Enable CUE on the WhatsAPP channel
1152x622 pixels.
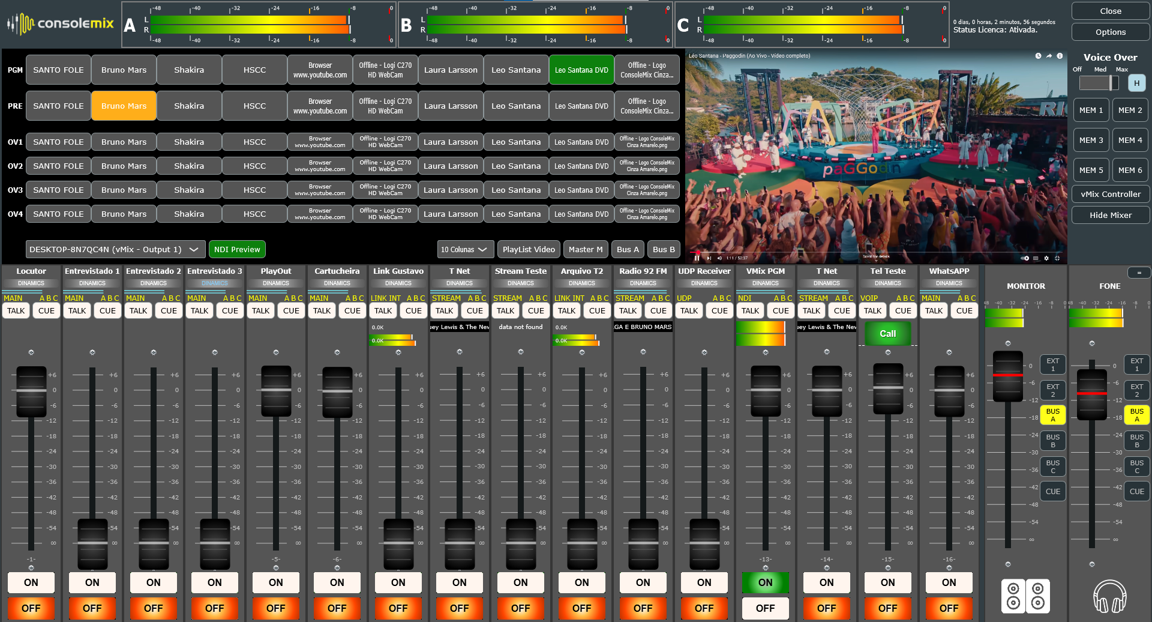[x=964, y=310]
